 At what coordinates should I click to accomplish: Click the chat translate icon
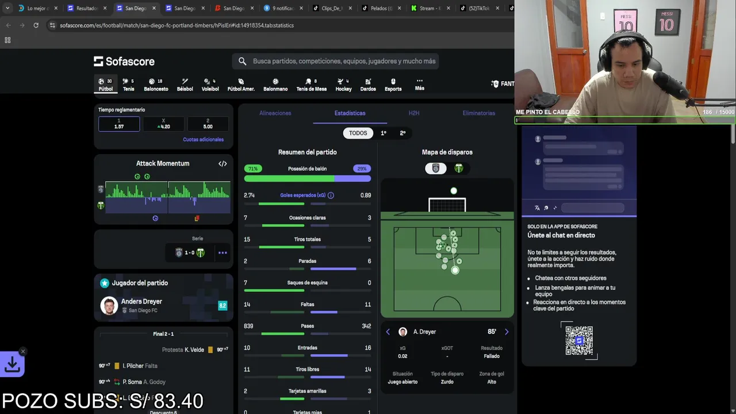[537, 208]
